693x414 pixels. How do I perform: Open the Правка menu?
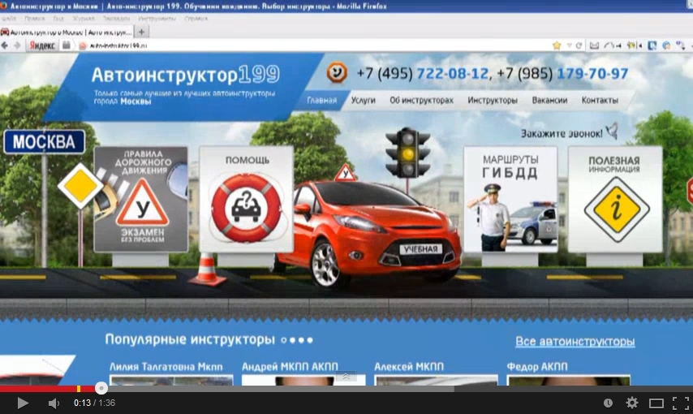coord(34,19)
